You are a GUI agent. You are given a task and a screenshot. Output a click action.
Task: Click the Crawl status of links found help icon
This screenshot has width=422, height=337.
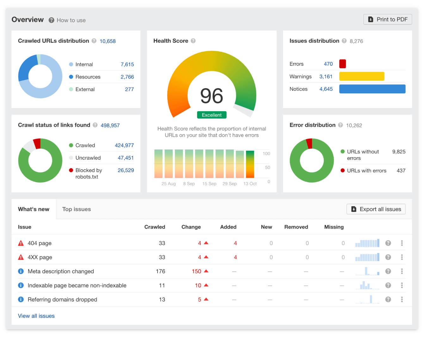(95, 125)
